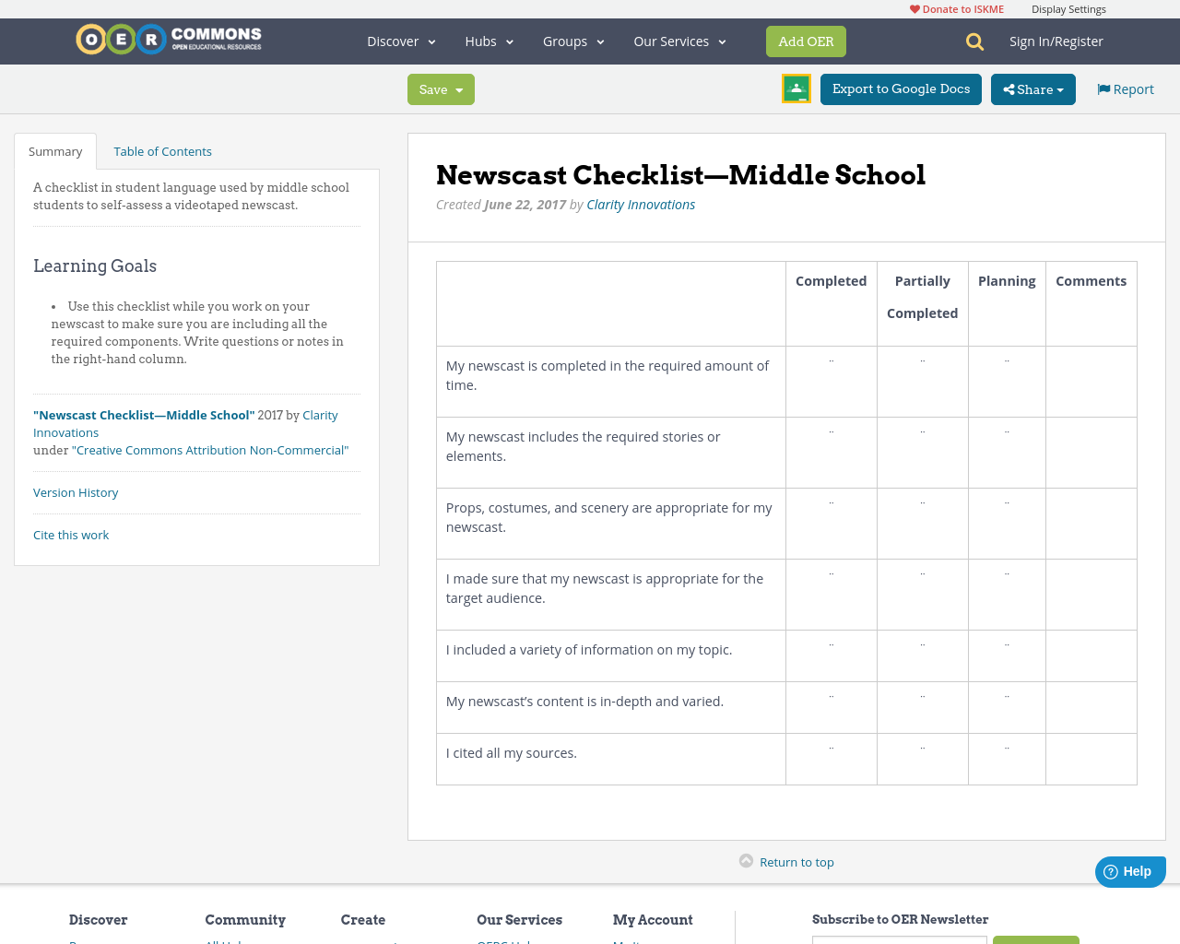The height and width of the screenshot is (944, 1180).
Task: Click the Donate to ISKME heart icon
Action: click(913, 7)
